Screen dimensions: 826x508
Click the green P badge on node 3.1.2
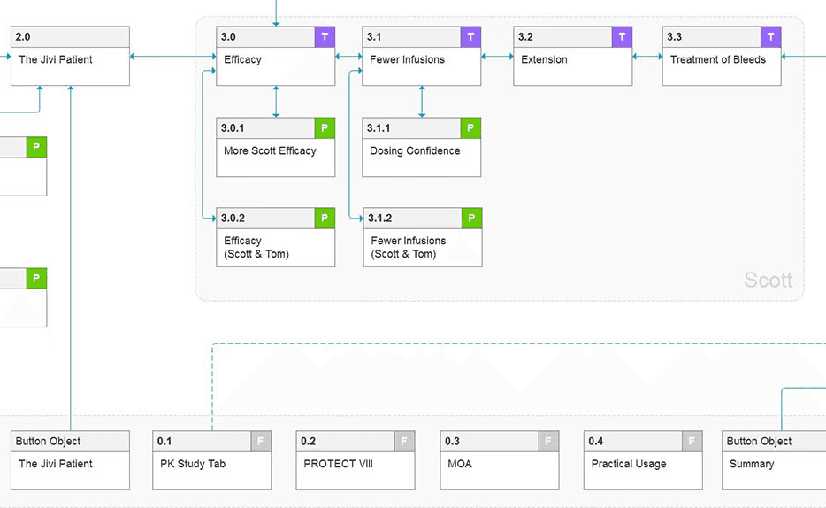[471, 219]
